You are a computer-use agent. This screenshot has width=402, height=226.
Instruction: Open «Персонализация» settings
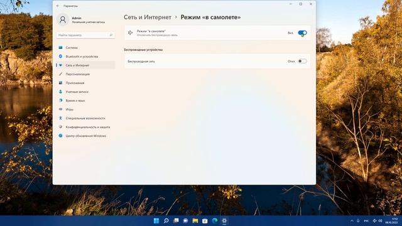click(85, 74)
